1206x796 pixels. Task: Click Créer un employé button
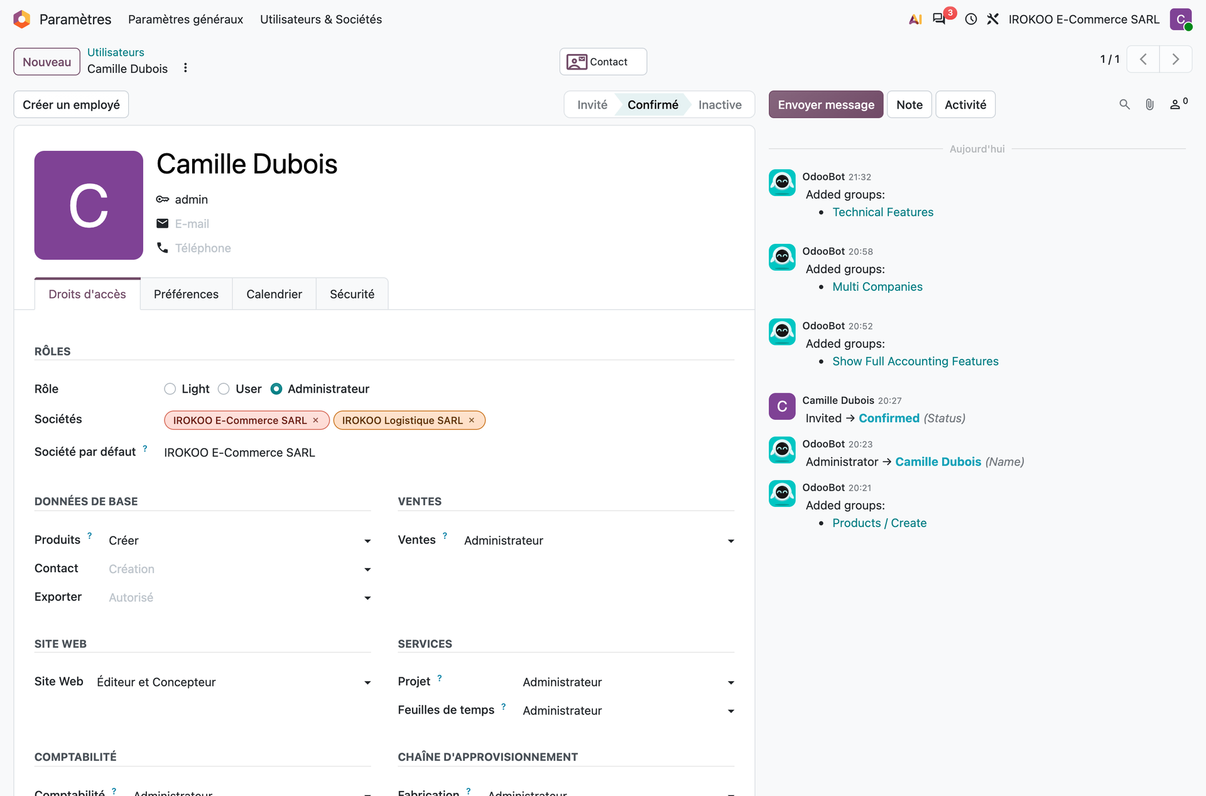click(x=71, y=105)
